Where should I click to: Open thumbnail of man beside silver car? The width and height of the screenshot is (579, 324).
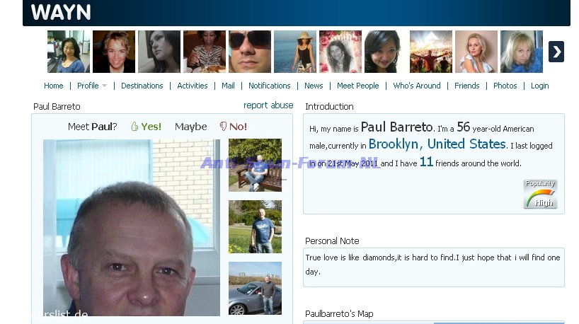(255, 288)
